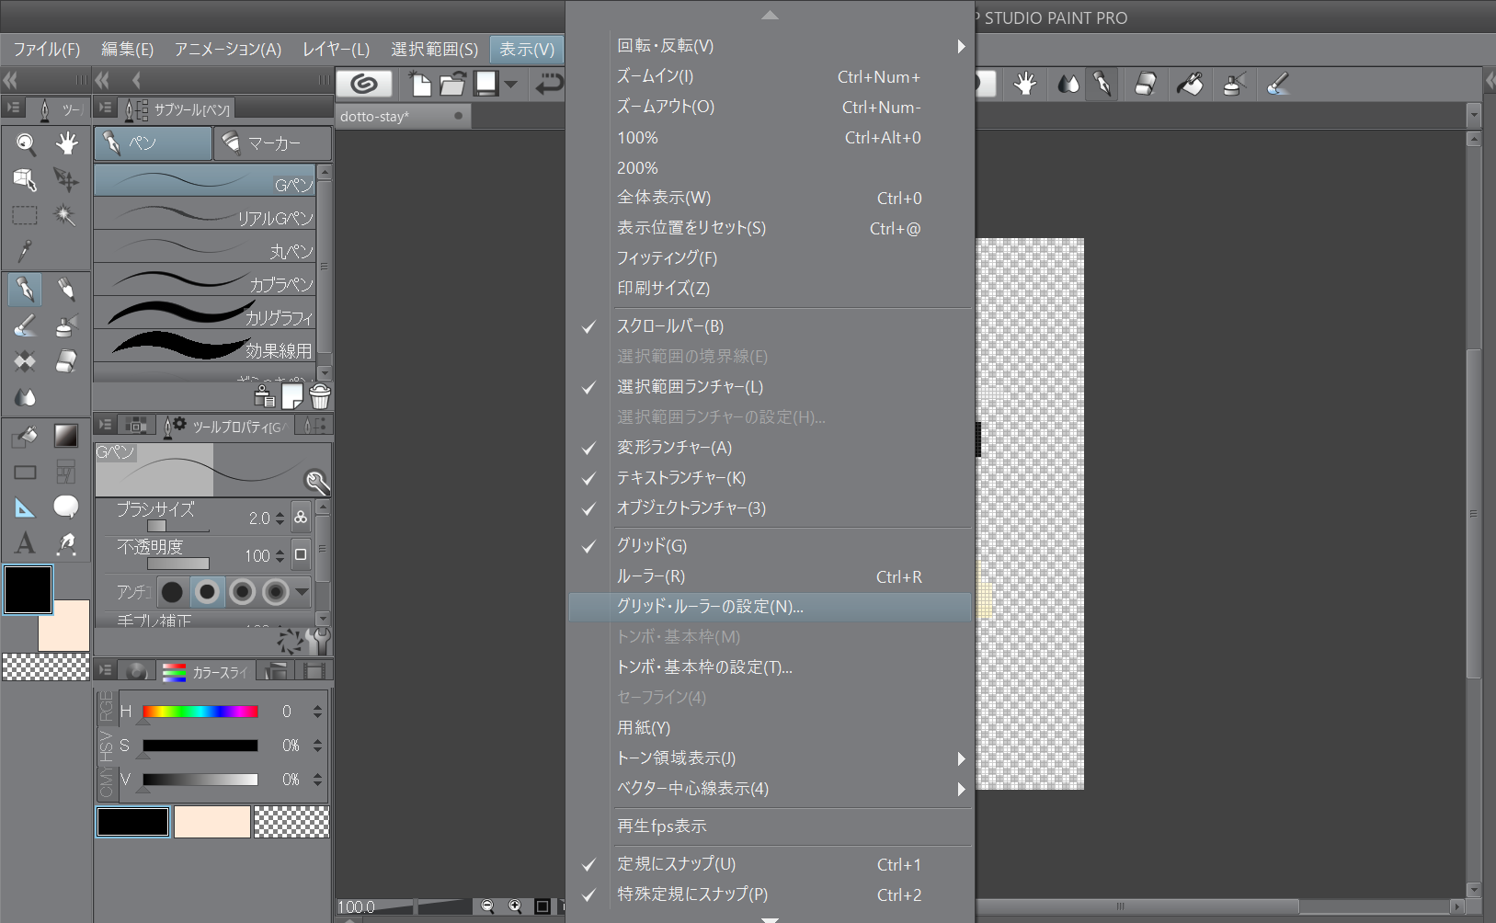
Task: Select the カリグラフィ brush preset
Action: click(204, 313)
